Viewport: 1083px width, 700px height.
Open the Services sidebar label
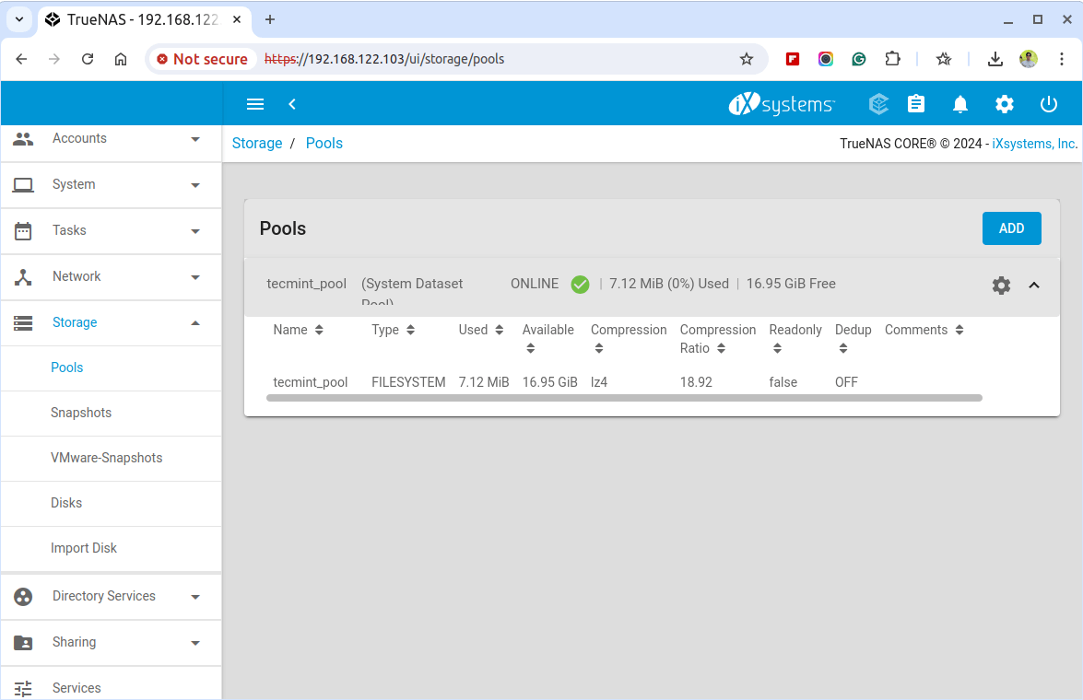pyautogui.click(x=77, y=688)
